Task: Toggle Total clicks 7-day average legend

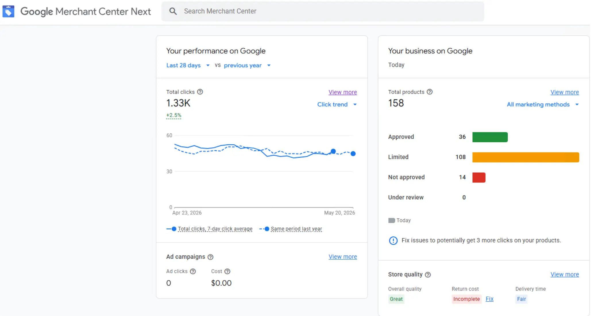Action: 209,229
